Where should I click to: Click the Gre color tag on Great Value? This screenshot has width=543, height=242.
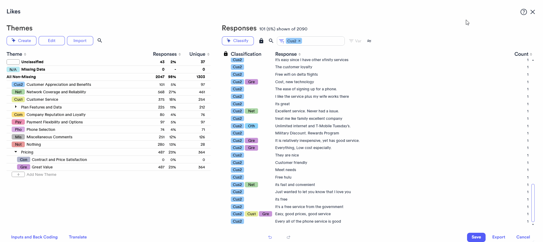pos(24,167)
